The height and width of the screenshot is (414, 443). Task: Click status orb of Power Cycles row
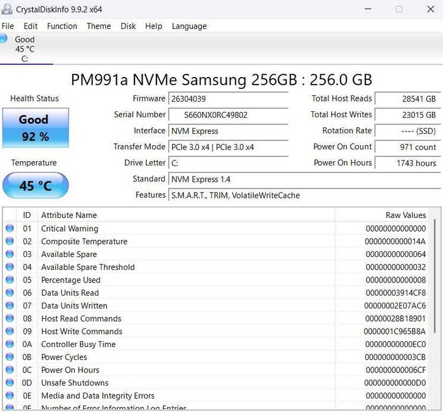(x=9, y=357)
